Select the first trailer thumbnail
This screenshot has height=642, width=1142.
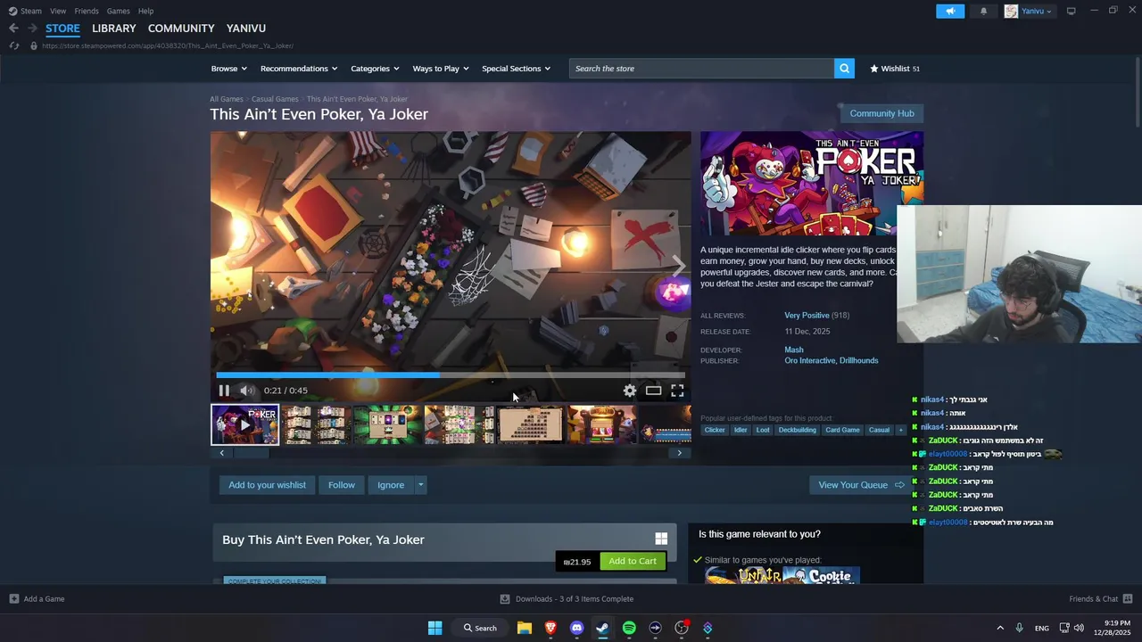(x=245, y=424)
